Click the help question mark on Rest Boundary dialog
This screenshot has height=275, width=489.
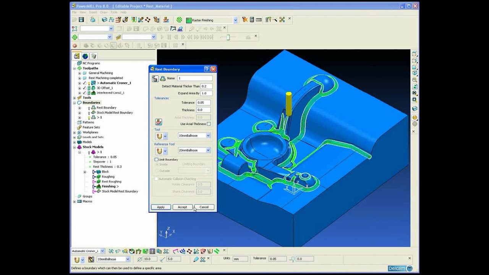coord(207,69)
